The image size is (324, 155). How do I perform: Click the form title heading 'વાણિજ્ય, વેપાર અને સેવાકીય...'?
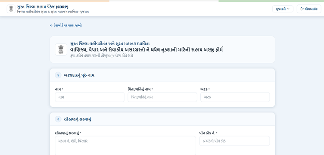click(146, 50)
